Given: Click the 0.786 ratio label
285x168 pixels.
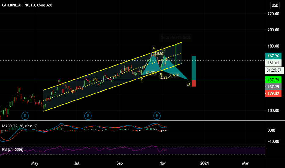Looking at the screenshot, I should [151, 73].
